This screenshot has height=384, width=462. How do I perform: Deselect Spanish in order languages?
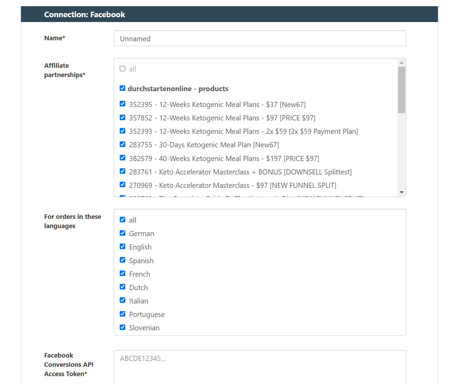pyautogui.click(x=122, y=260)
